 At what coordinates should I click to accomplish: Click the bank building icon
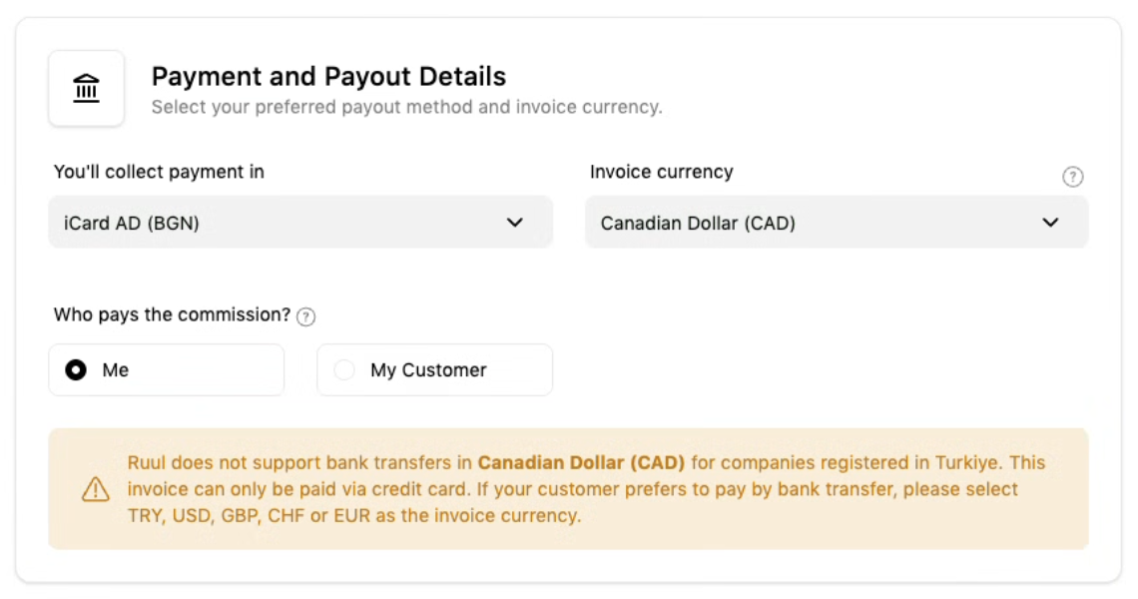point(87,89)
